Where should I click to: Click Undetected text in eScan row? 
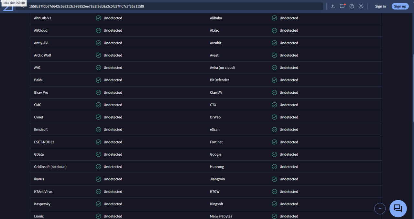pyautogui.click(x=289, y=130)
